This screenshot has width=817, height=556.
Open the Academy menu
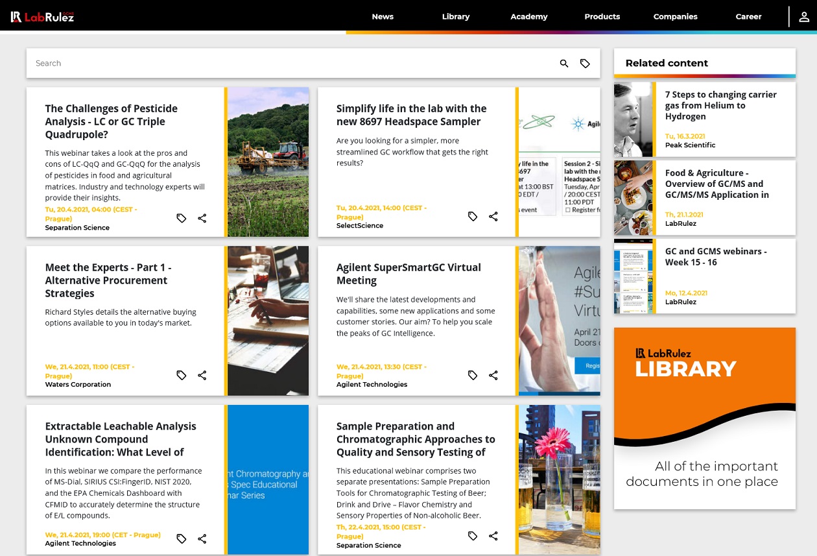[x=529, y=17]
